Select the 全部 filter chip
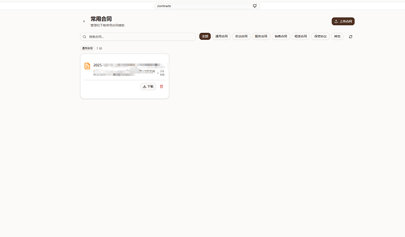Viewport: 405px width, 237px height. [x=205, y=36]
